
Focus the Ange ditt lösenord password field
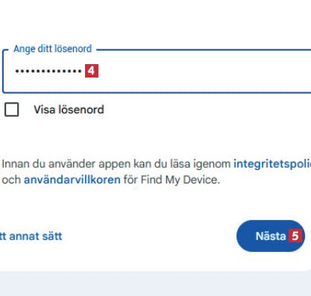(157, 72)
